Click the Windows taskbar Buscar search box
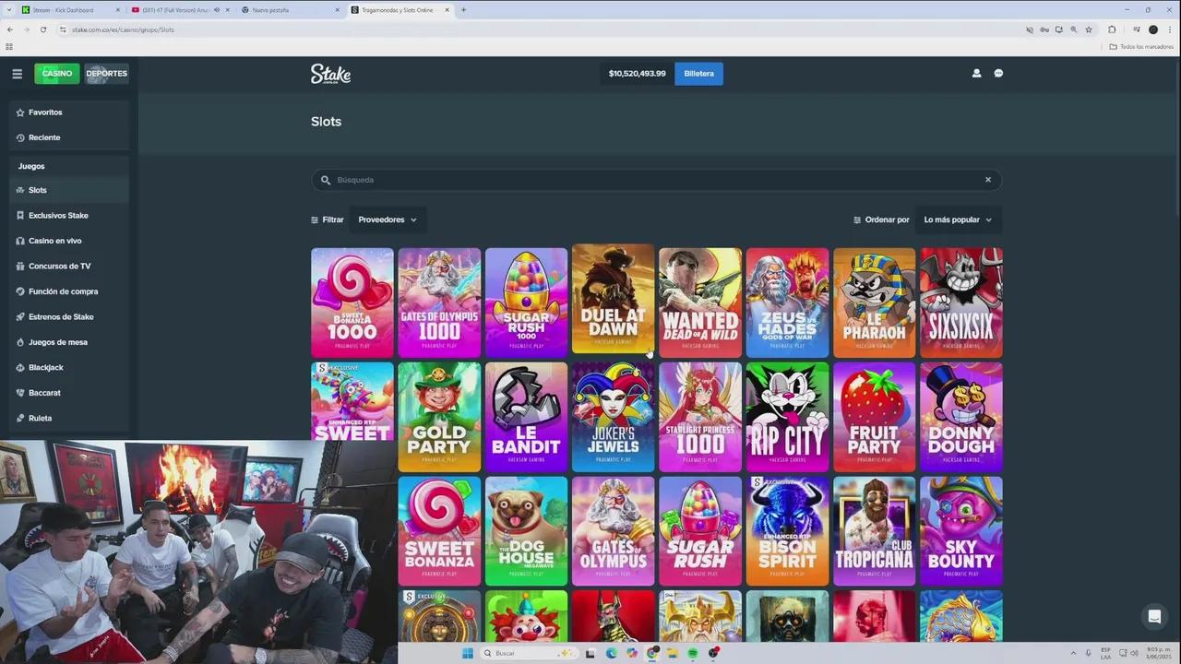This screenshot has width=1181, height=664. tap(530, 653)
